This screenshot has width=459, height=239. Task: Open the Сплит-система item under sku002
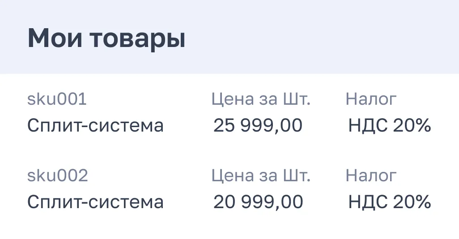point(95,202)
